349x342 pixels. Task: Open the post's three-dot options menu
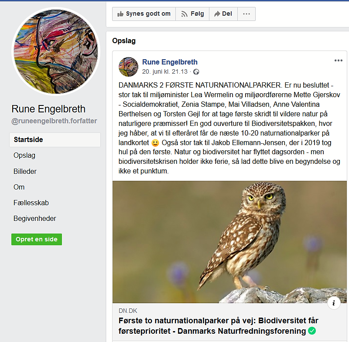point(339,61)
